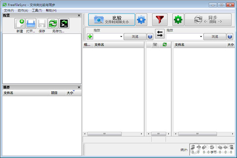Click the right grid scrollbar left arrow
The height and width of the screenshot is (158, 237).
pyautogui.click(x=176, y=134)
